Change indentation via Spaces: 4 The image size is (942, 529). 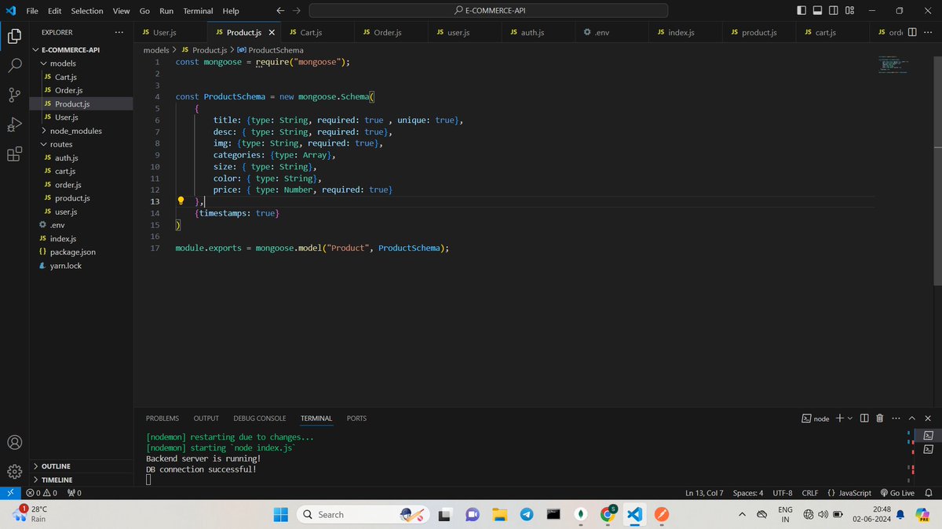[748, 493]
